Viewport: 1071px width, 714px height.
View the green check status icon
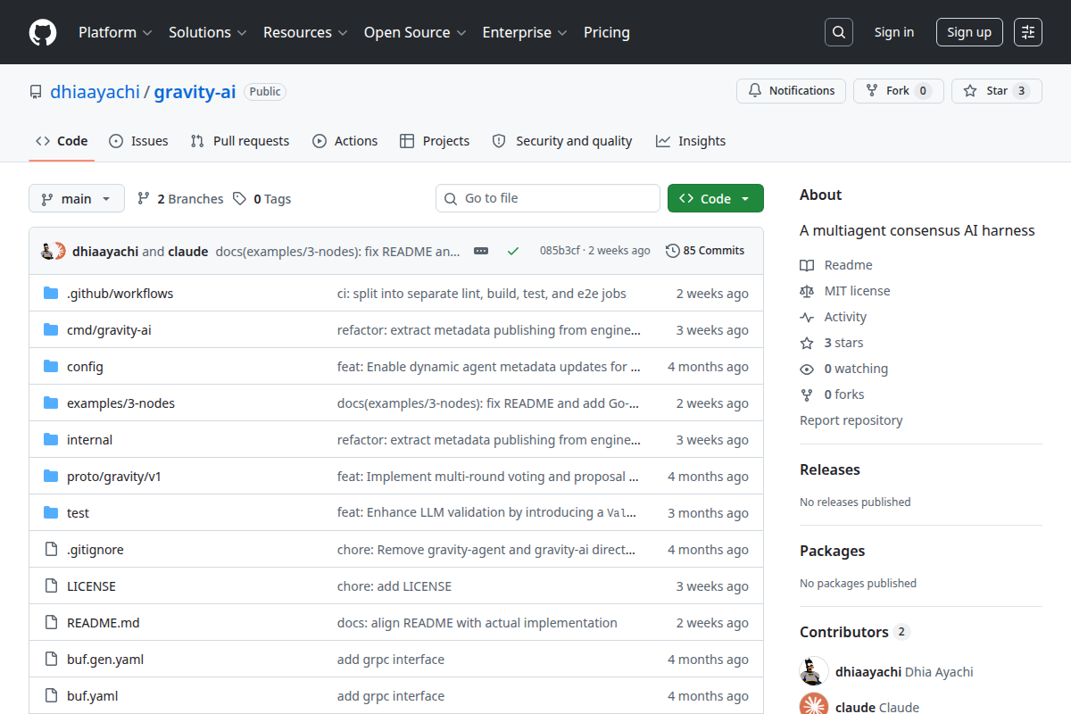coord(513,251)
